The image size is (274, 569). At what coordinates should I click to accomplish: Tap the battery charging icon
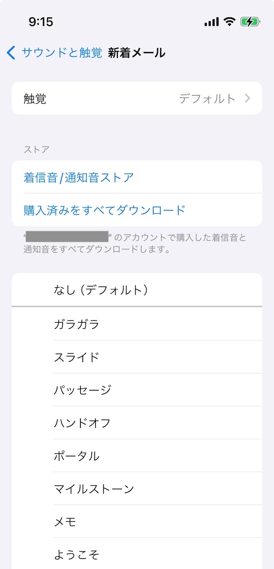pos(250,21)
